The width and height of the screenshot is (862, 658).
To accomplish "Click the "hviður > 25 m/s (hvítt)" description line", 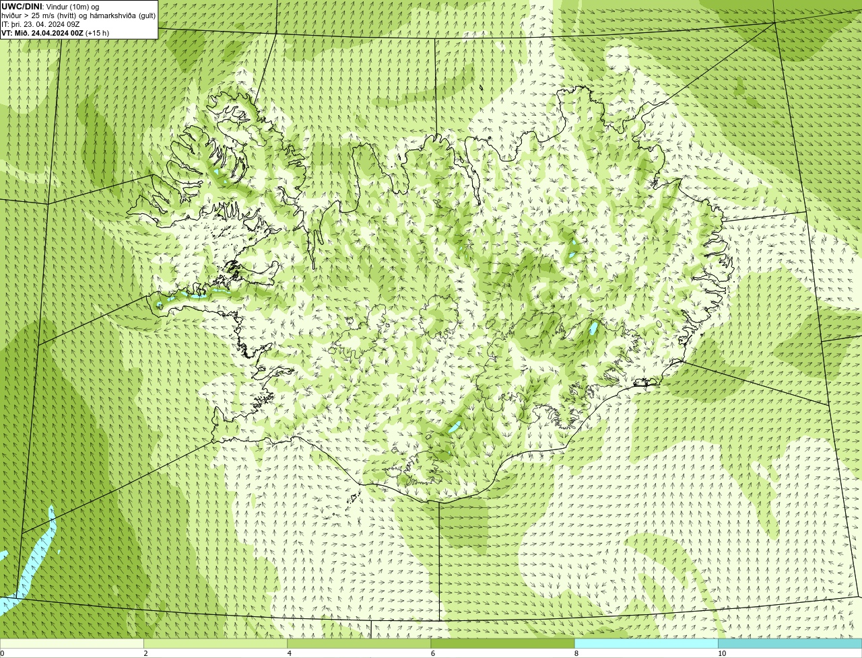I will tap(78, 15).
